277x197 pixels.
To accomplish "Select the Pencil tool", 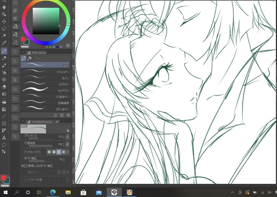I will pyautogui.click(x=4, y=58).
